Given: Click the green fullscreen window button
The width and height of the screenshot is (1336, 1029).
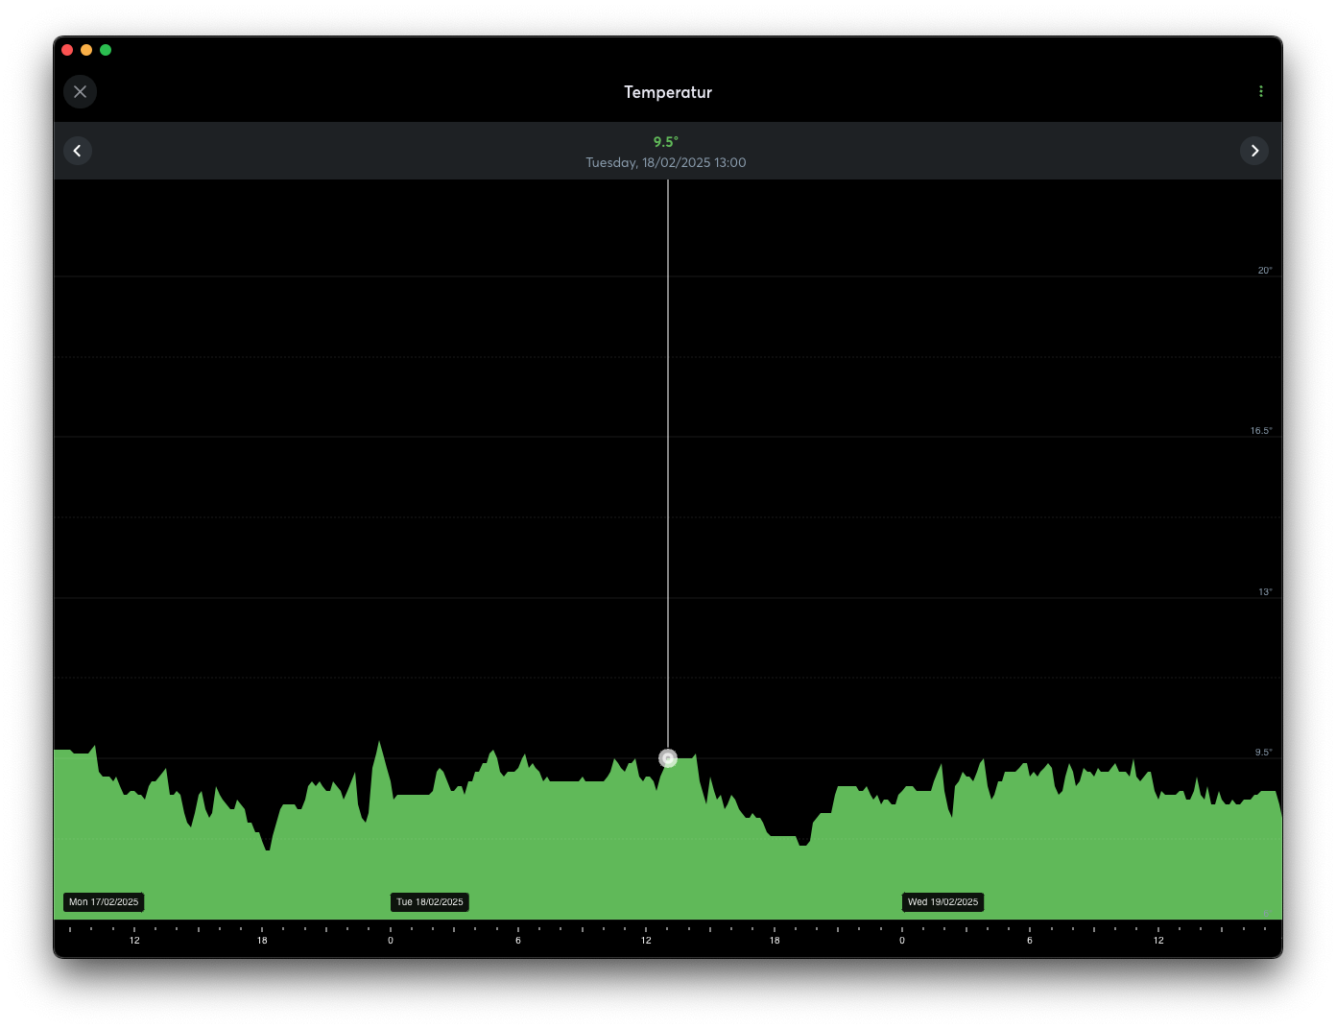Looking at the screenshot, I should pos(106,50).
